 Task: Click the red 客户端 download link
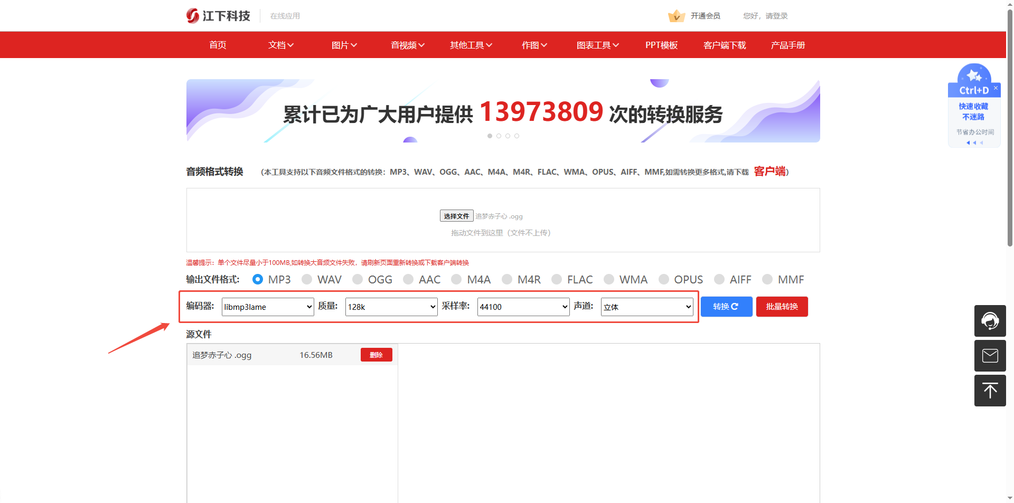click(769, 171)
